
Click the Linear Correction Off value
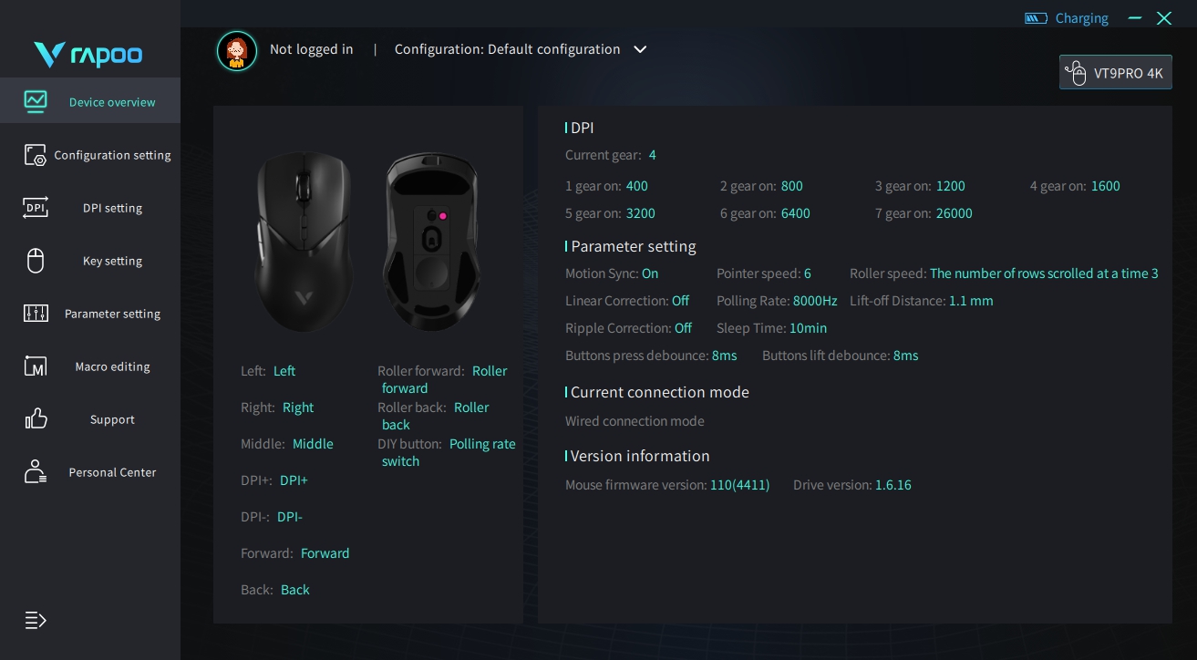tap(680, 301)
